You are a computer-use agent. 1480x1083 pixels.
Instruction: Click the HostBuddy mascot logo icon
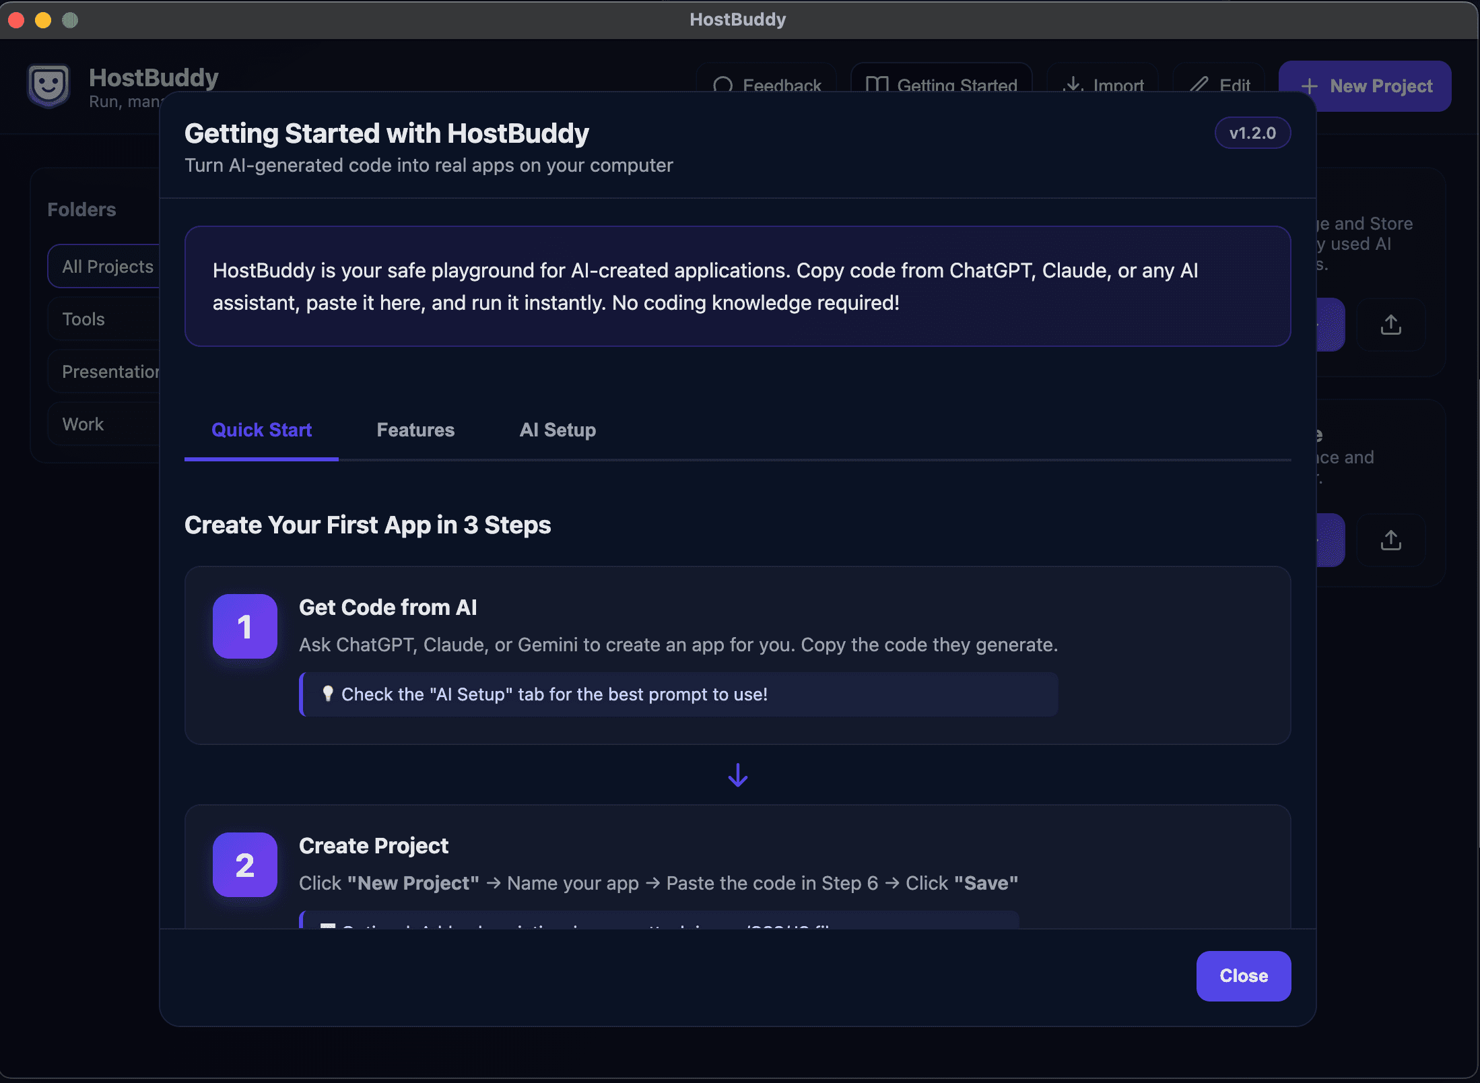48,86
